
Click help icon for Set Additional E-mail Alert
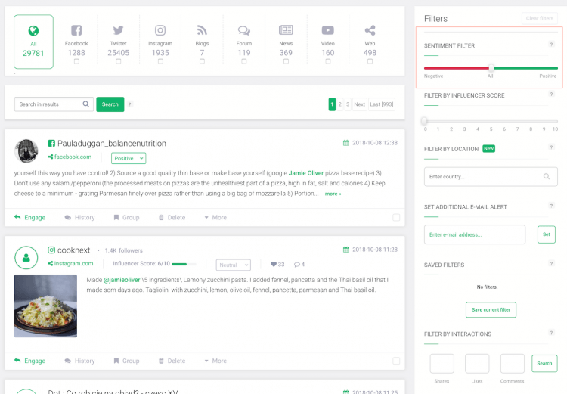[551, 206]
